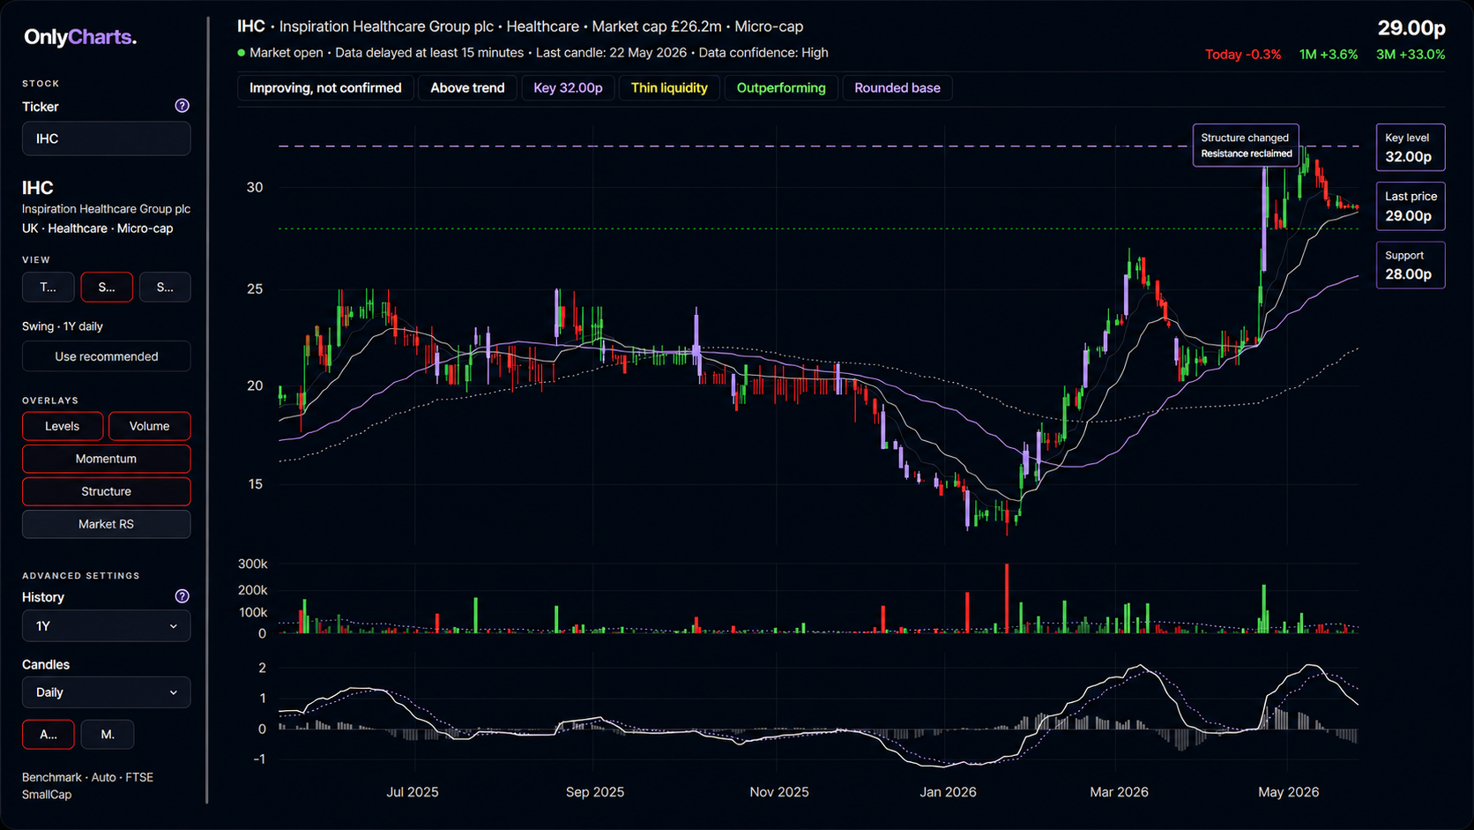Toggle the Momentum overlay
Image resolution: width=1474 pixels, height=830 pixels.
click(x=107, y=459)
